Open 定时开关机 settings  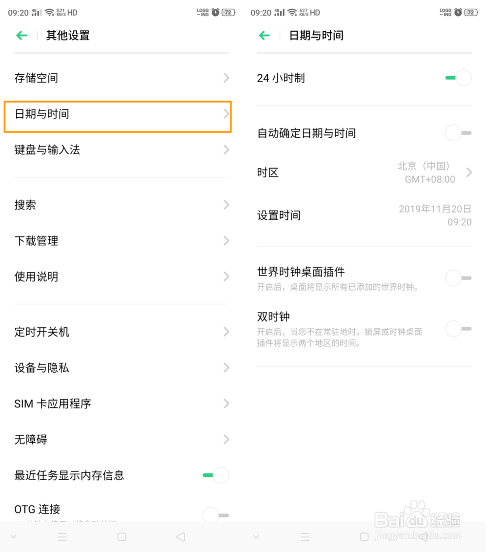click(117, 332)
